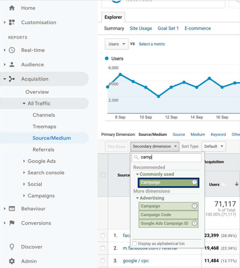This screenshot has height=268, width=240.
Task: Open the Sort Type Default dropdown
Action: 214,146
